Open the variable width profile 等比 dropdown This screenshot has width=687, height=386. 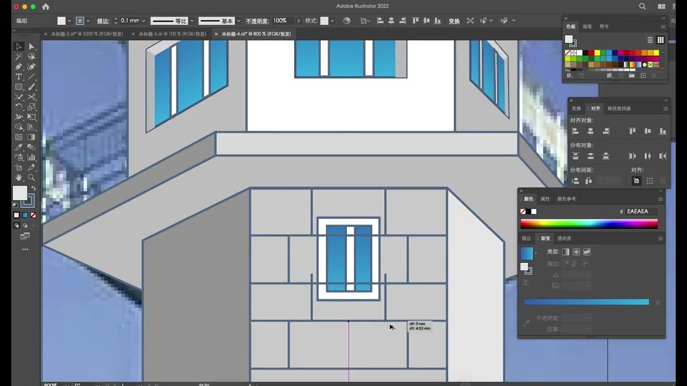tap(192, 21)
